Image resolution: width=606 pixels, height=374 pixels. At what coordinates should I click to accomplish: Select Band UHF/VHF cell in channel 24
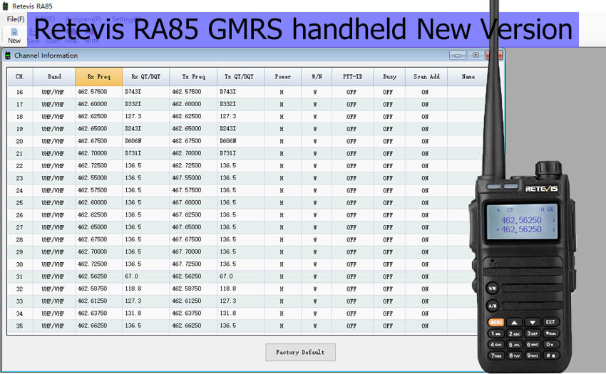(54, 190)
